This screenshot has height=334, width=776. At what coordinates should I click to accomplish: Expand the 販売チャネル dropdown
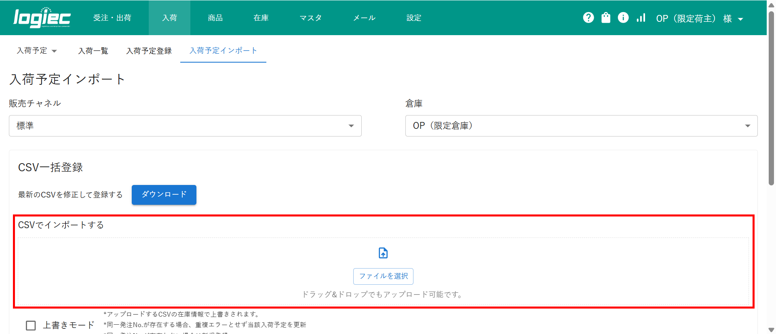pos(185,126)
